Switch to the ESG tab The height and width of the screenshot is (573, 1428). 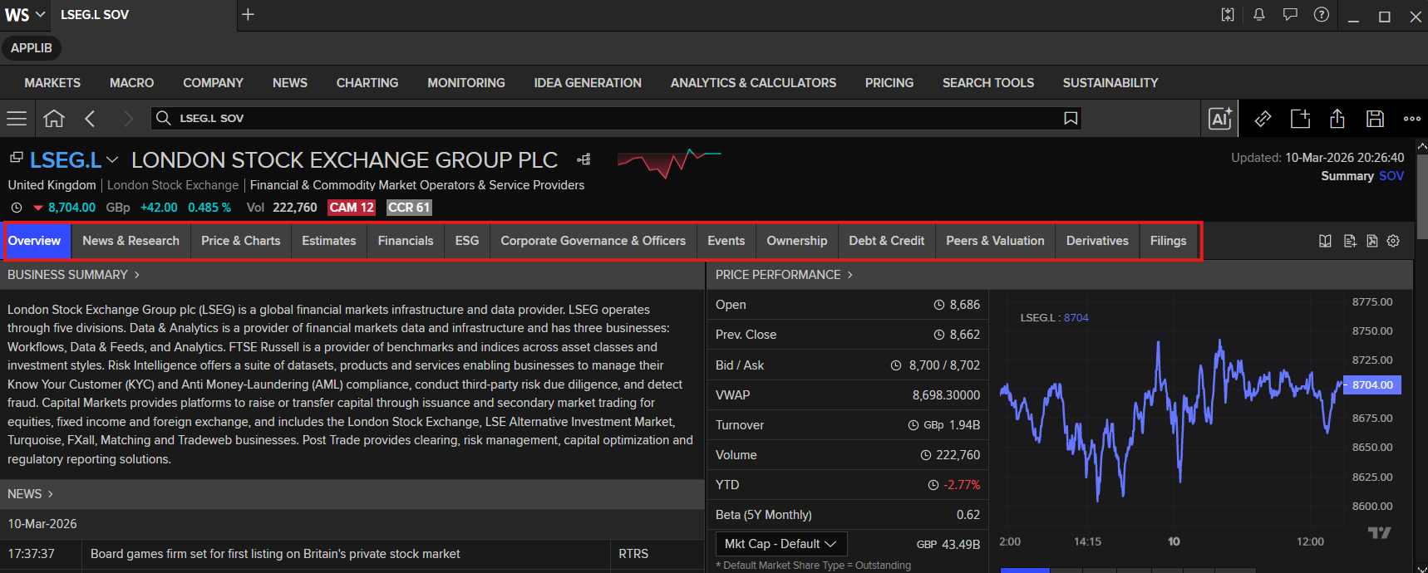[467, 241]
